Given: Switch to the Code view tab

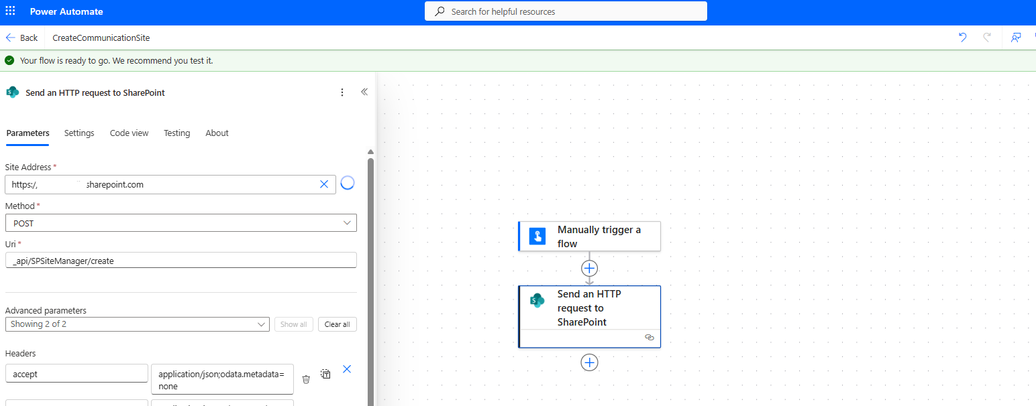Looking at the screenshot, I should (129, 133).
